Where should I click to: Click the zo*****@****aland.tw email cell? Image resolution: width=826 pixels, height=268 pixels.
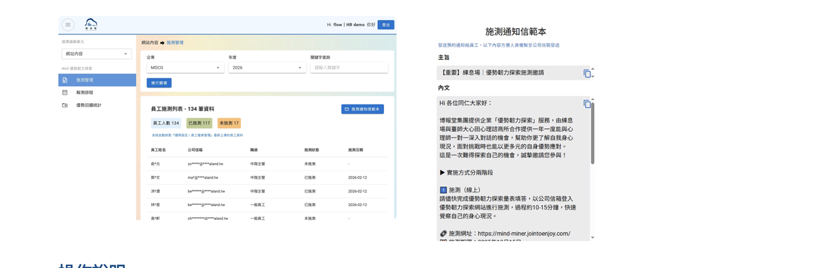[205, 164]
